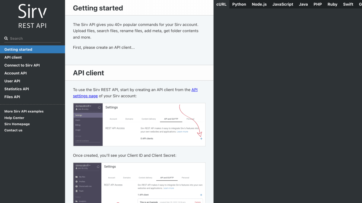Image resolution: width=362 pixels, height=203 pixels.
Task: Go to Sirv Homepage link
Action: (x=17, y=124)
